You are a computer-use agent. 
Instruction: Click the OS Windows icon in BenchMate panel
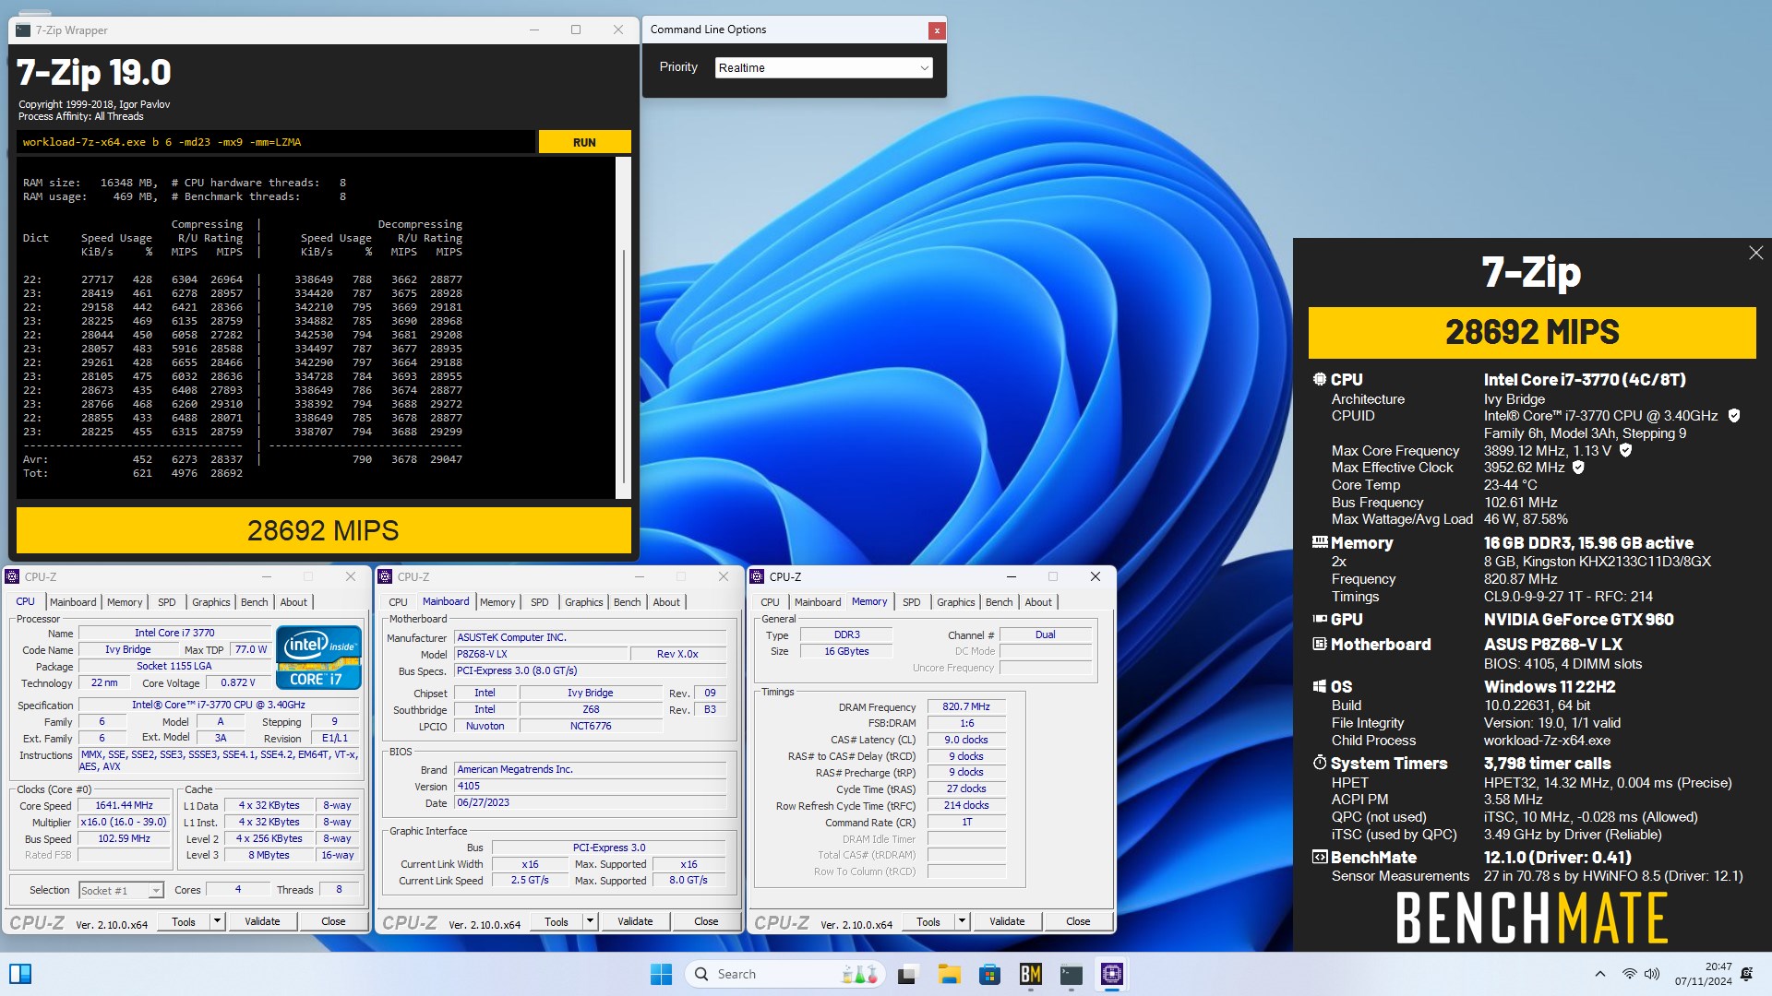coord(1320,686)
